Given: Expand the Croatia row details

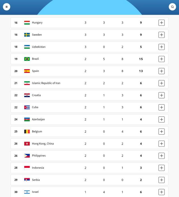Looking at the screenshot, I should (x=161, y=95).
